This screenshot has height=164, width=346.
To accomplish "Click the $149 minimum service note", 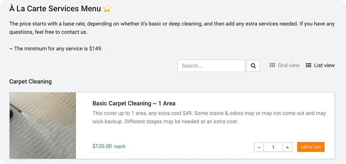I will point(56,49).
